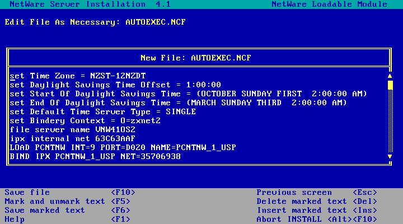Click 'Abort INSTALL' hint
403x224 pixels.
[x=289, y=219]
